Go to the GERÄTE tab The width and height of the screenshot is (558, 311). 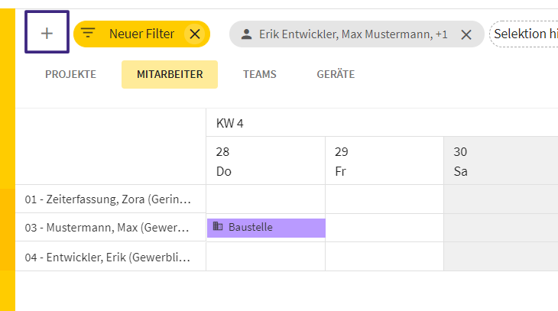[336, 74]
